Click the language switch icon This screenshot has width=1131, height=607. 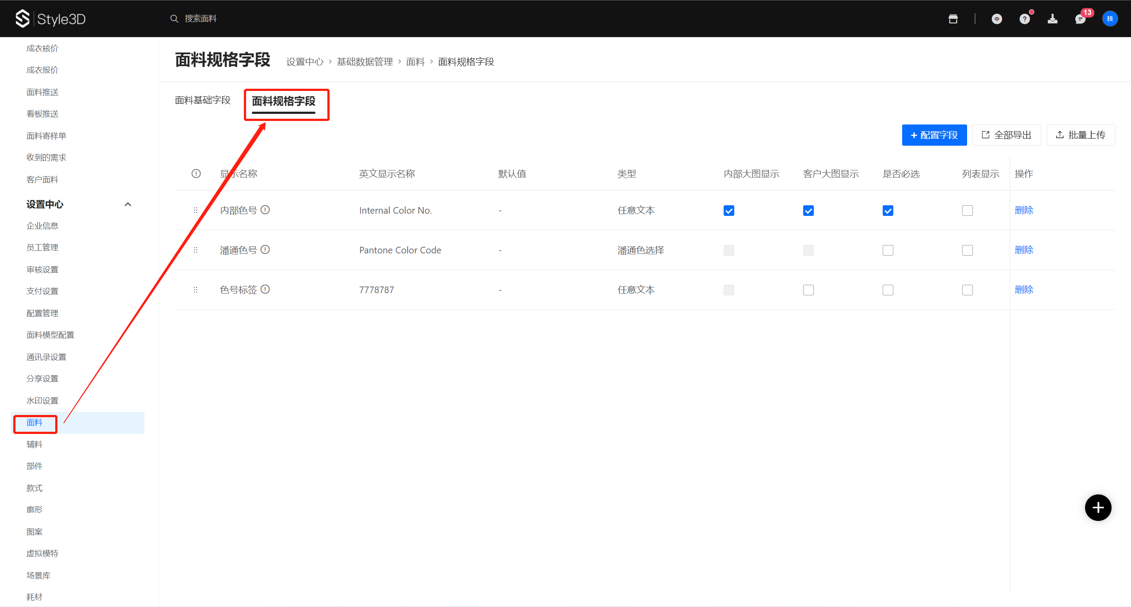[997, 19]
